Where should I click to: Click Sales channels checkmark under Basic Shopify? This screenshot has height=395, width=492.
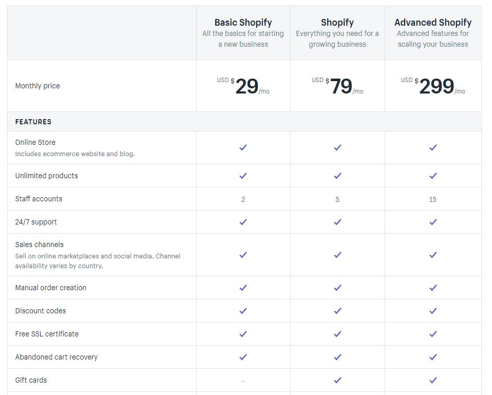243,255
